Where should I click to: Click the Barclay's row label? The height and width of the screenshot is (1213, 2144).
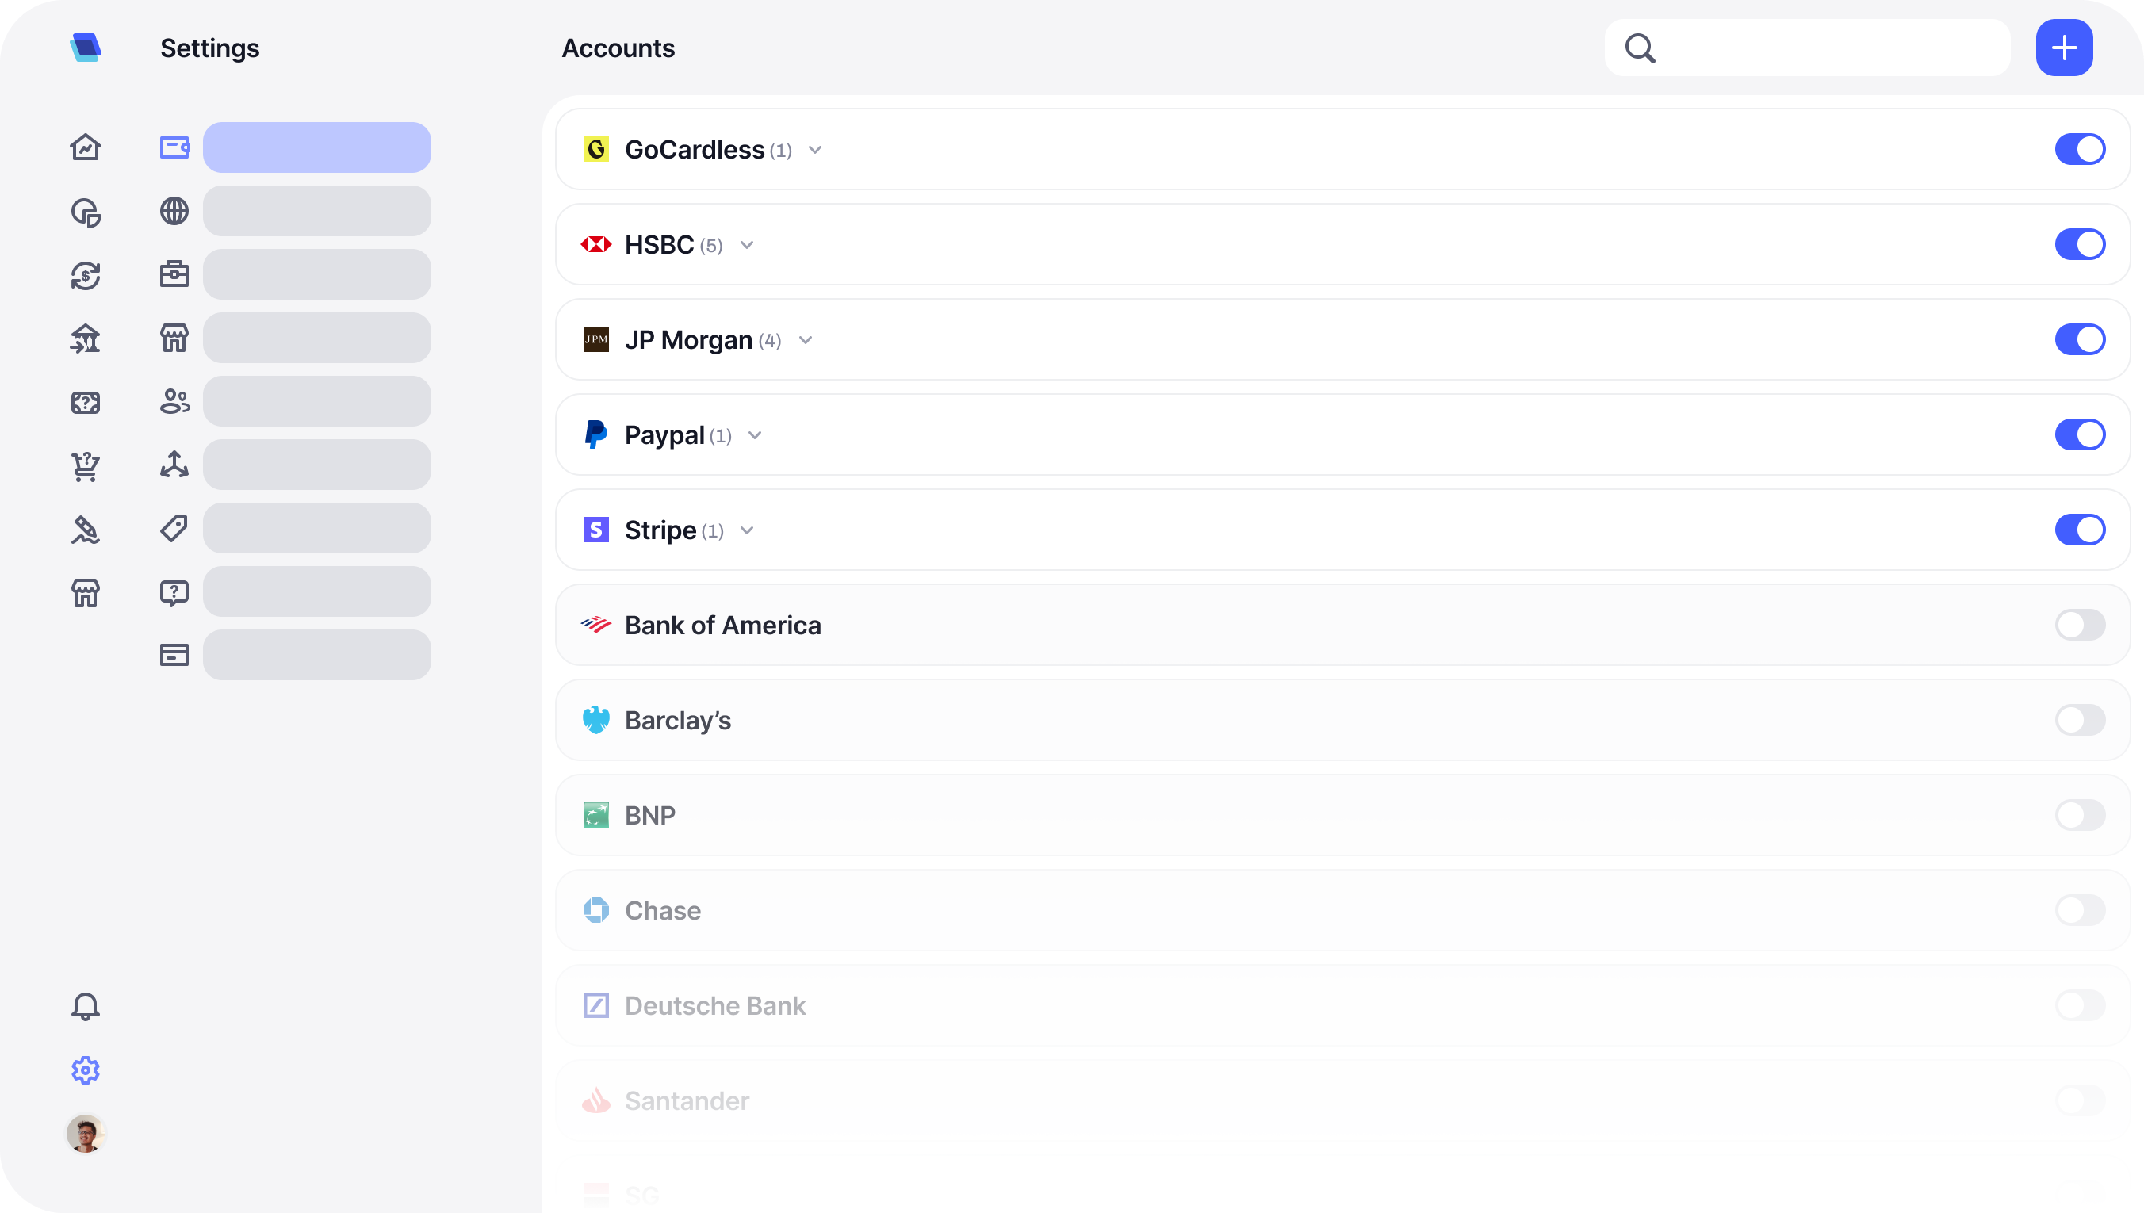click(x=677, y=720)
